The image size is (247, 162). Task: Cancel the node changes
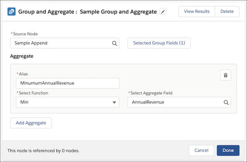pyautogui.click(x=201, y=150)
